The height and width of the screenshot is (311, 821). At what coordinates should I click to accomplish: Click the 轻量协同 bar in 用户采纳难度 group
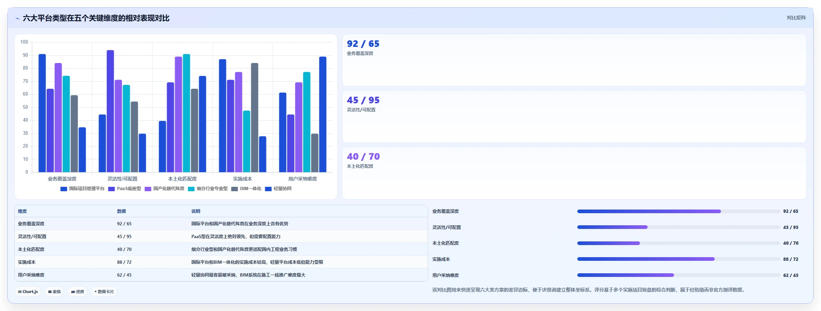pyautogui.click(x=323, y=114)
